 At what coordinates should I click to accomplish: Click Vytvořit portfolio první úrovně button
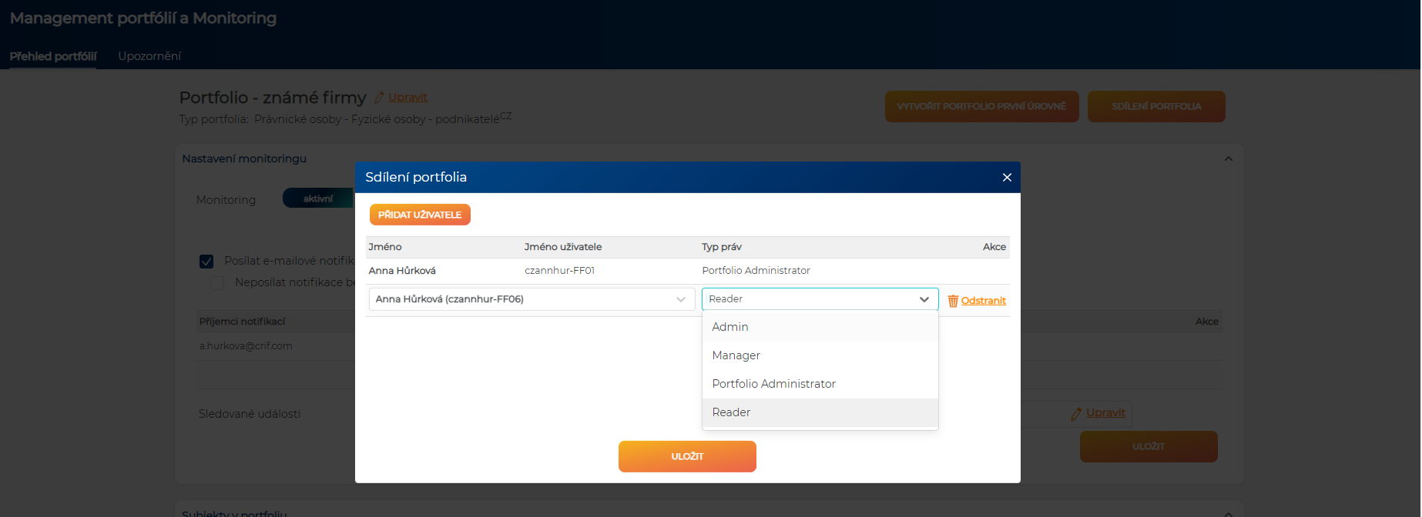[981, 106]
